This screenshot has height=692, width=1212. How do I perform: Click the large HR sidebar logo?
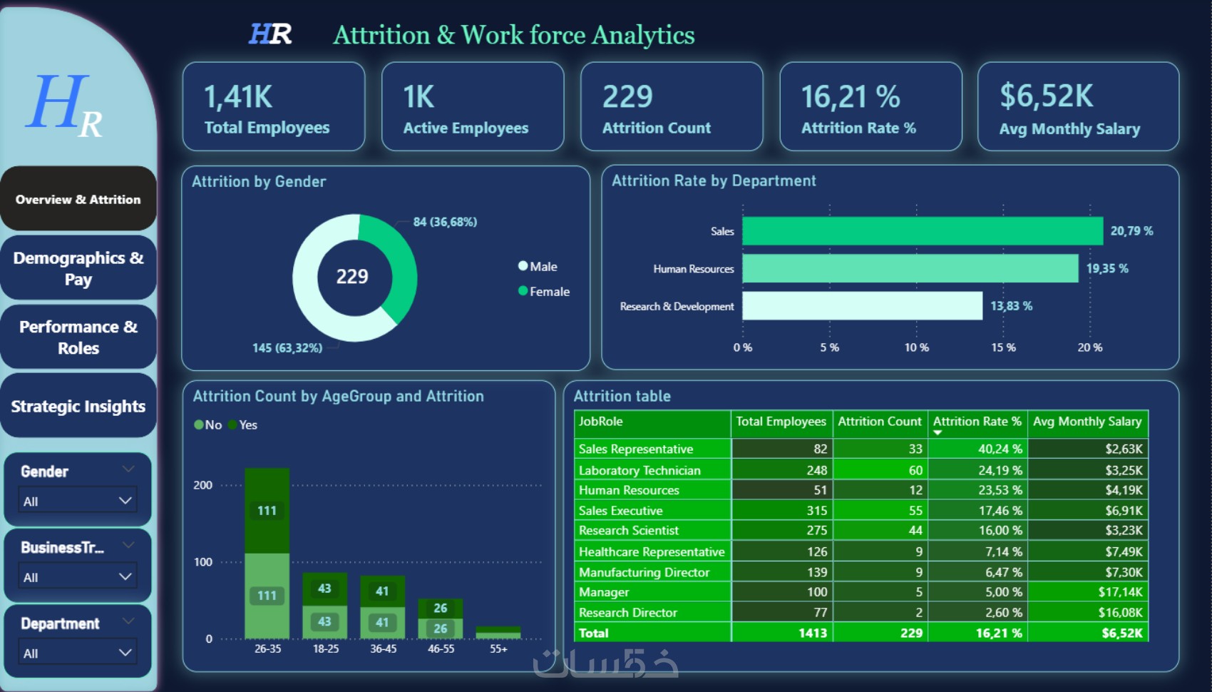point(65,106)
